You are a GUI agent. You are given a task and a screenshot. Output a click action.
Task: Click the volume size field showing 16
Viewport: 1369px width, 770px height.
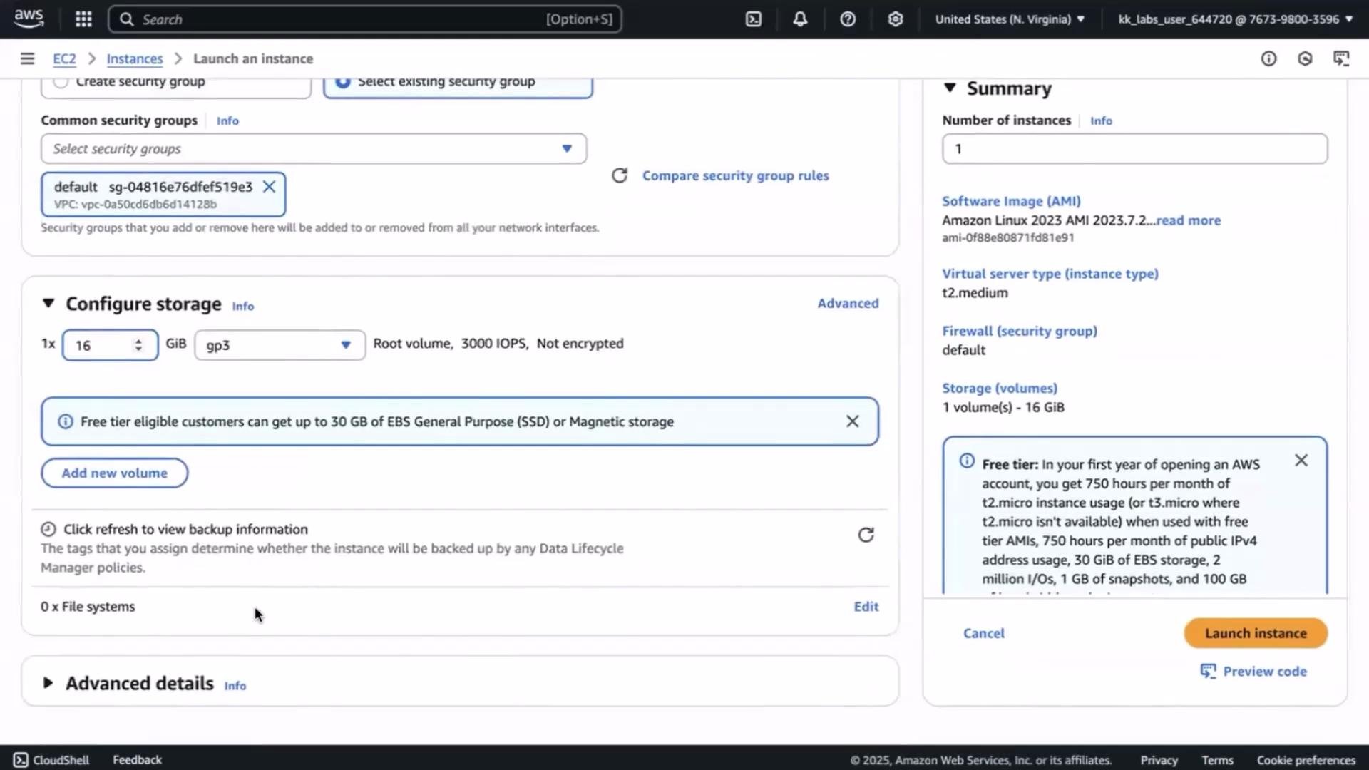[110, 345]
